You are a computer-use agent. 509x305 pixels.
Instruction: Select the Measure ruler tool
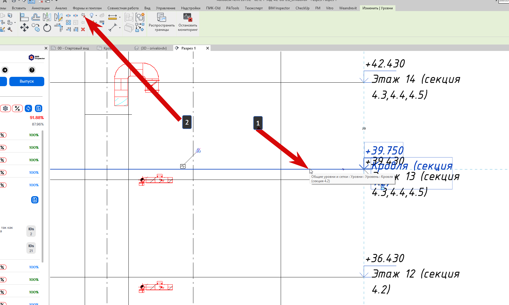(112, 17)
